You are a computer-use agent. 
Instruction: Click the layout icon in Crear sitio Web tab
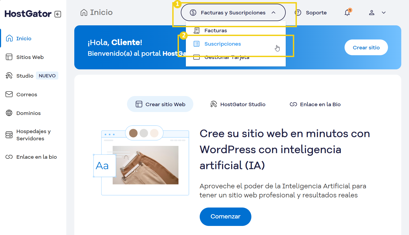click(139, 104)
